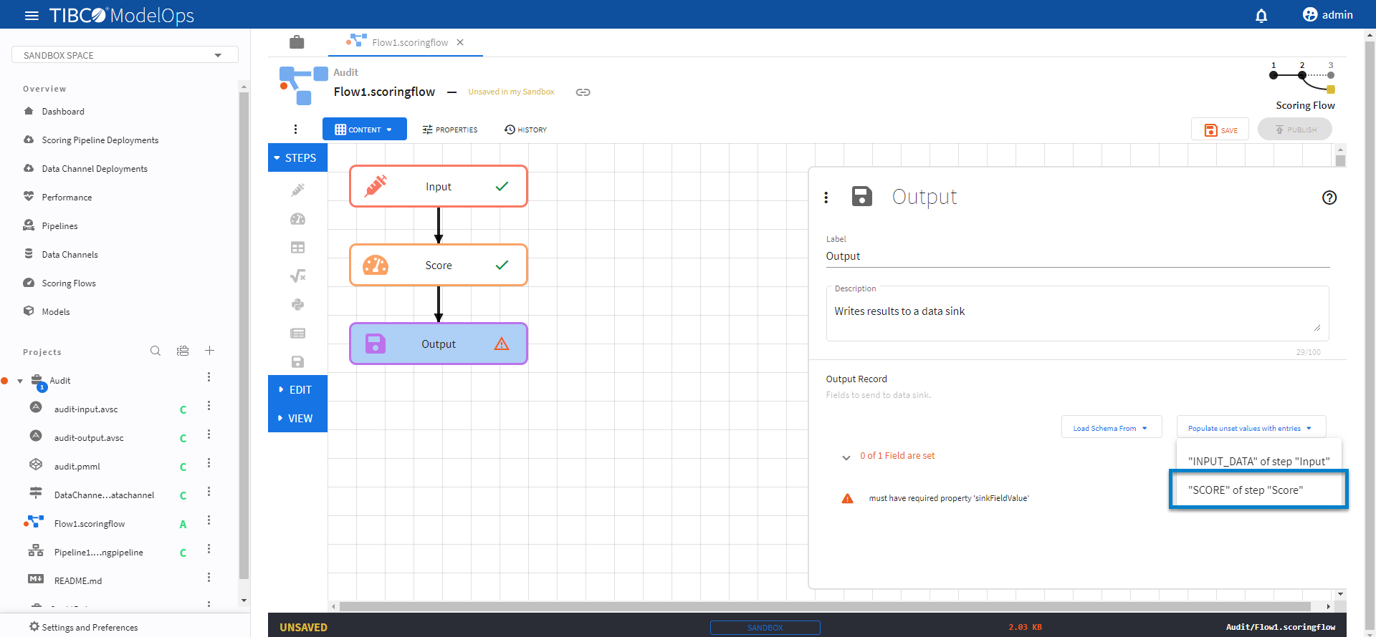The image size is (1376, 637).
Task: Click the briefcase projects tab icon
Action: point(297,42)
